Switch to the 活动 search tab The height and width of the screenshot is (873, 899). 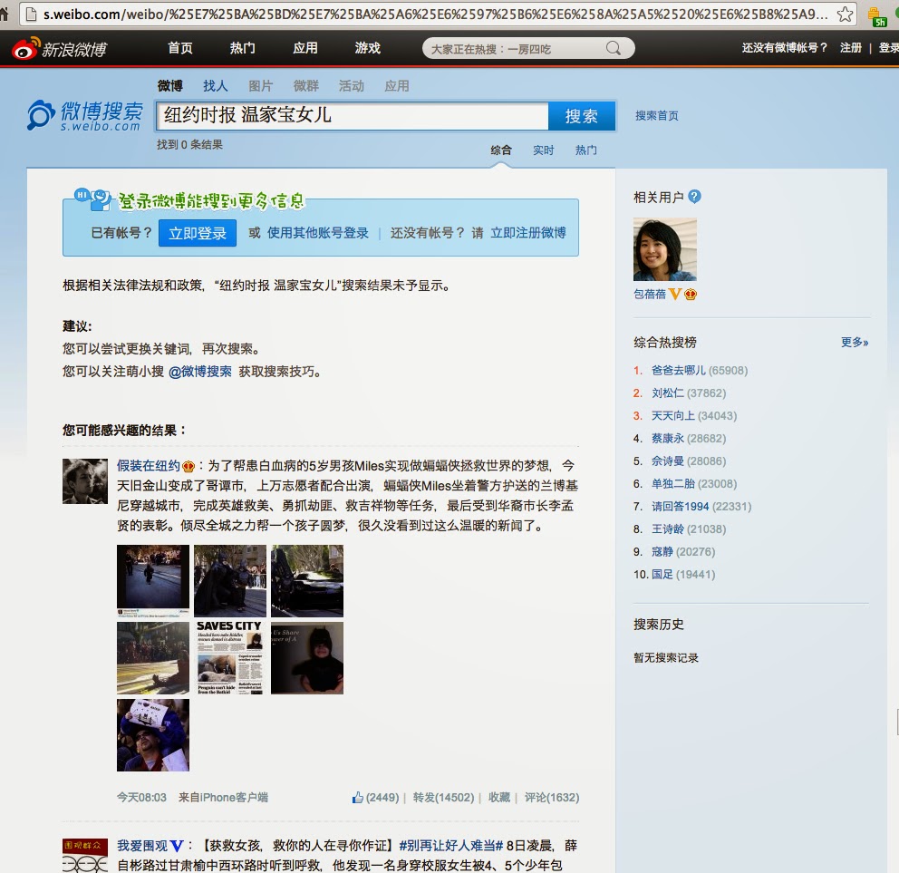(352, 86)
